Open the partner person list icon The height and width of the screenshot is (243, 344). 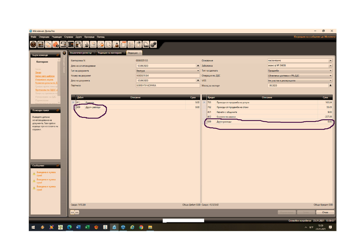[x=116, y=44]
